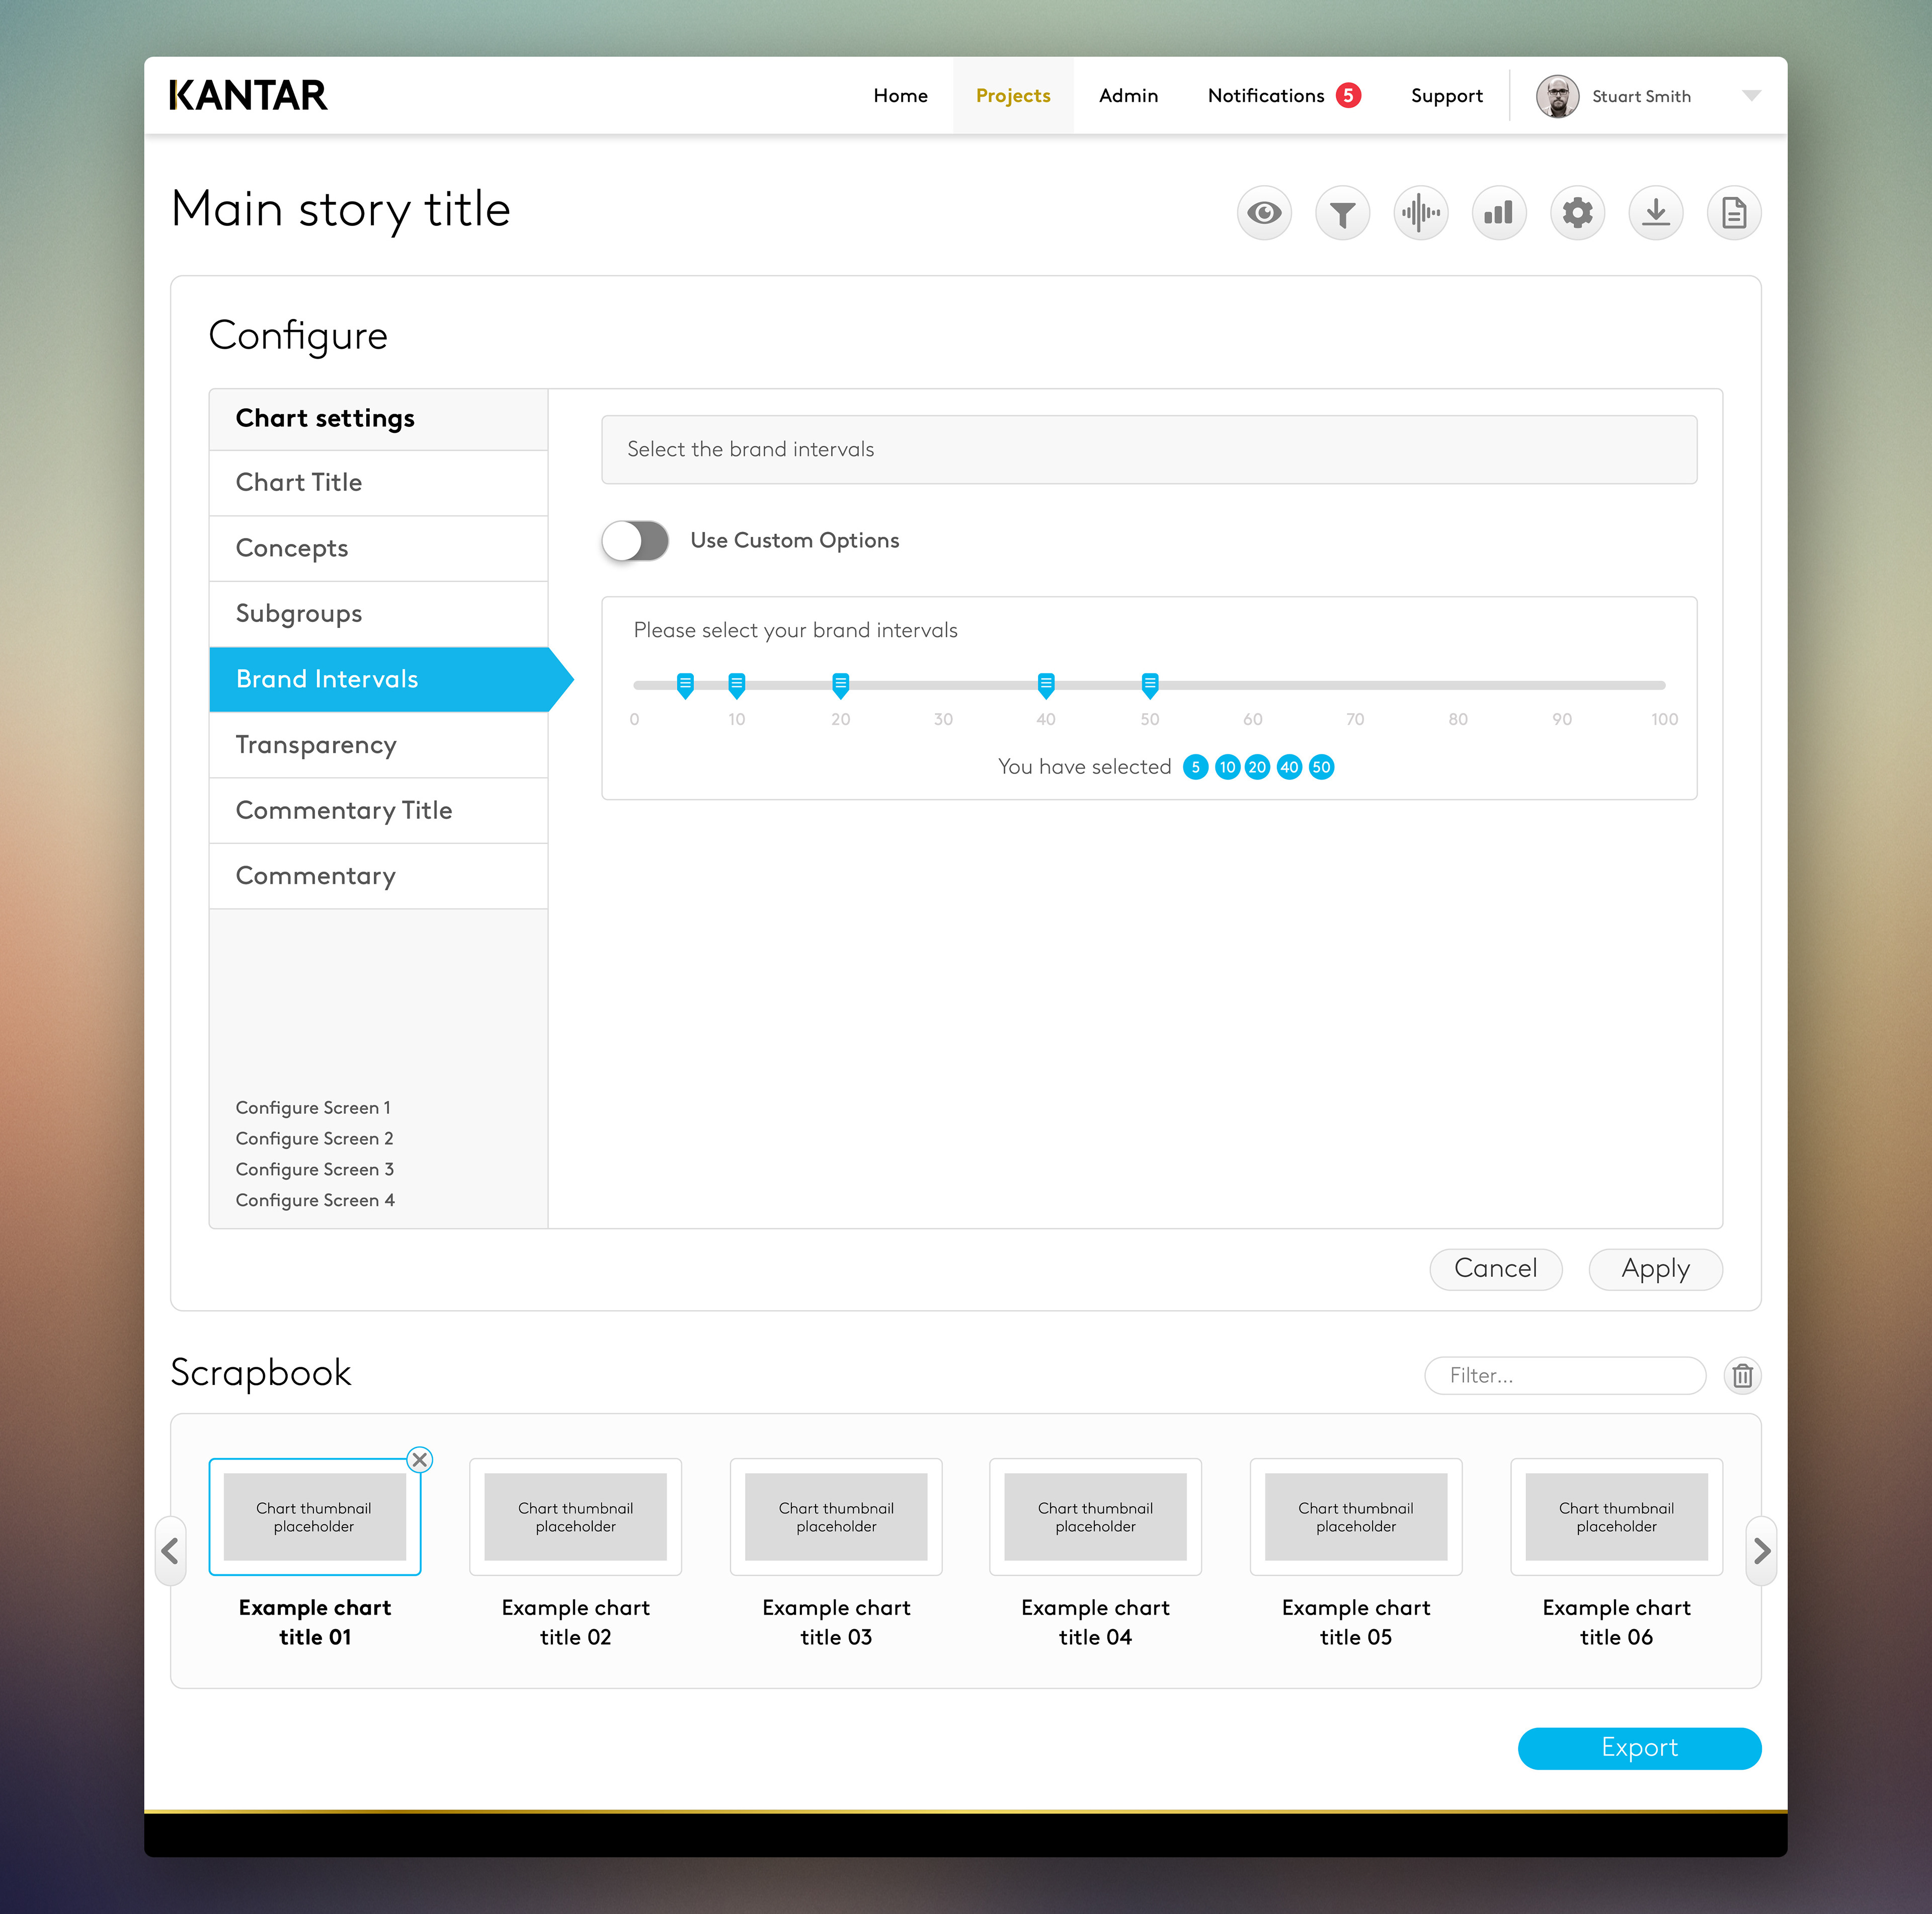Select the Transparency tab
Viewport: 1932px width, 1914px height.
(x=378, y=745)
